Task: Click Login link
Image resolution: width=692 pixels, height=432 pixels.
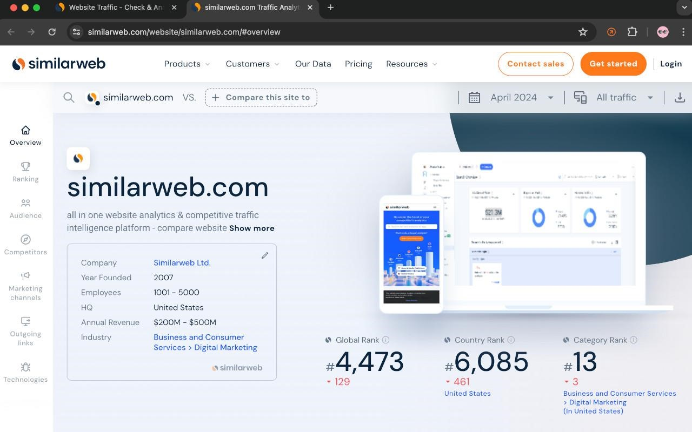Action: click(671, 64)
